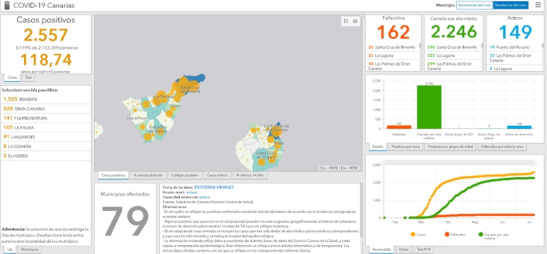Filter by GRAN CANARIA island in list
Viewport: 547px width, 254px height.
[22, 109]
